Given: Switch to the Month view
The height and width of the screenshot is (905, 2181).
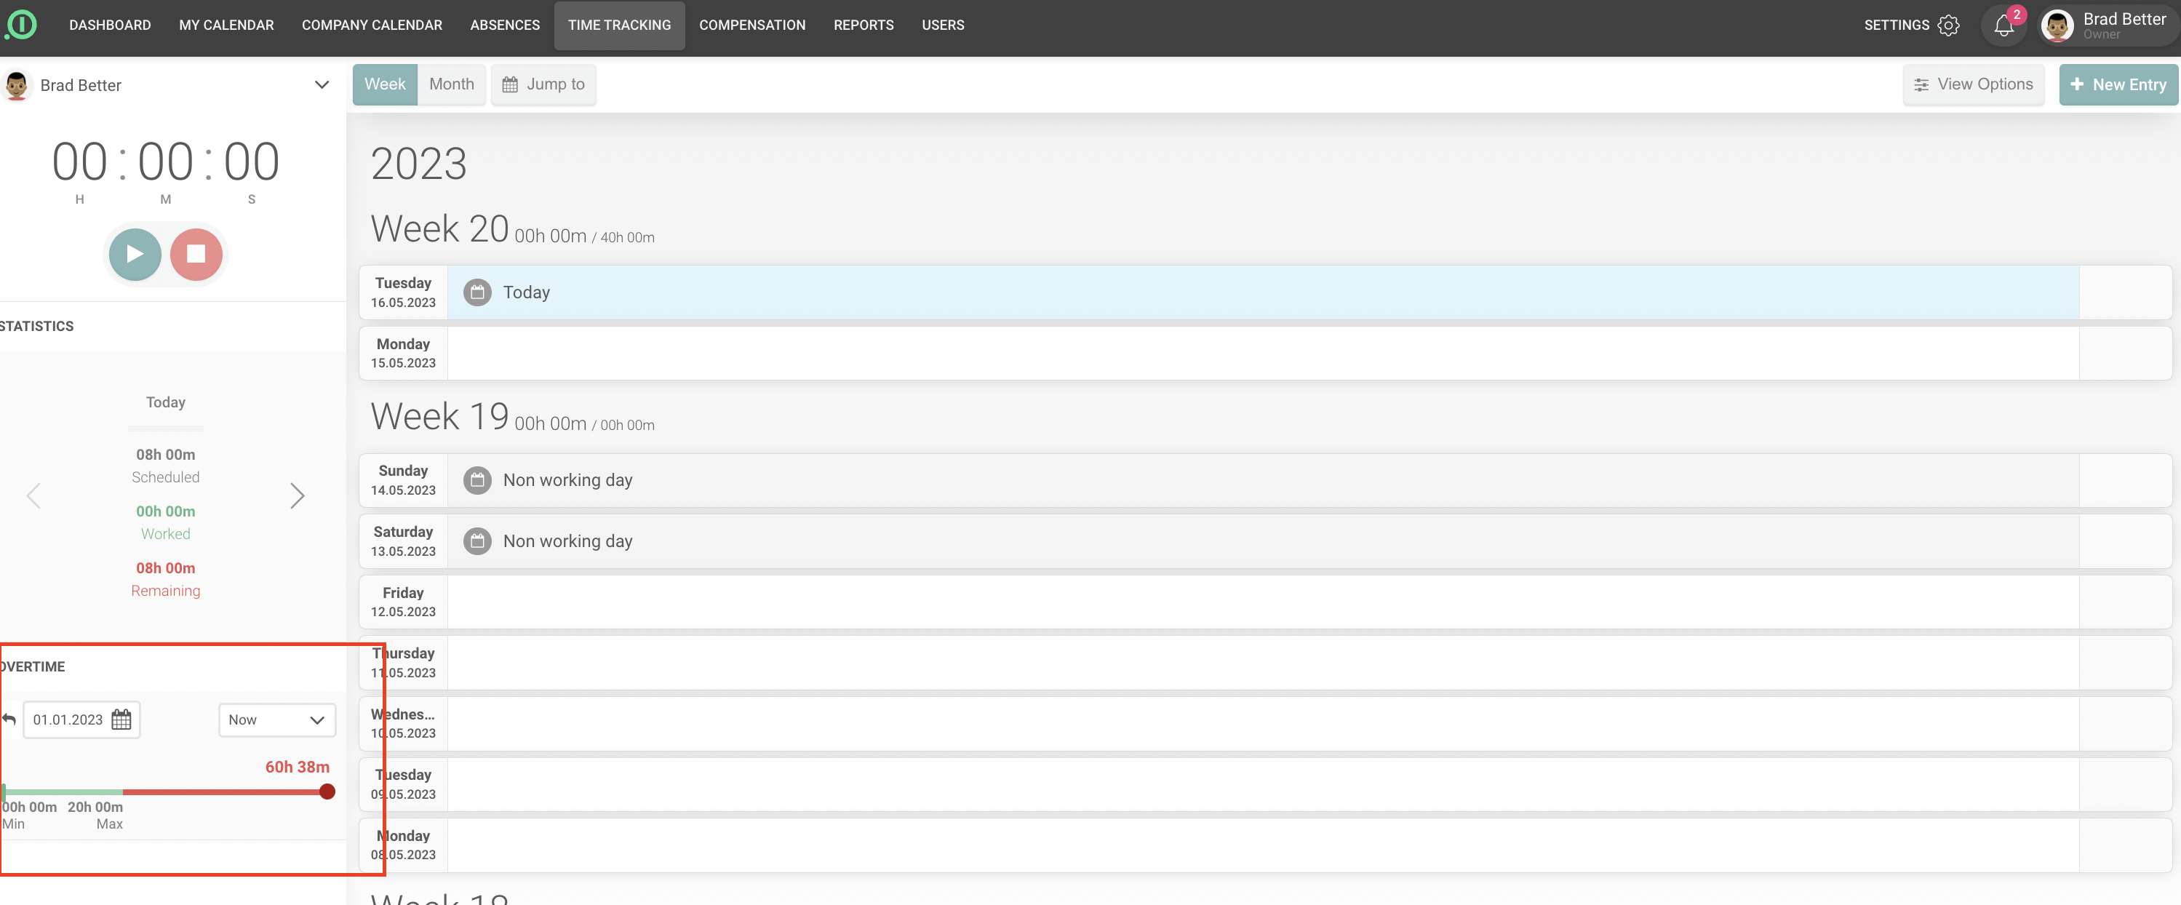Looking at the screenshot, I should click(x=451, y=84).
